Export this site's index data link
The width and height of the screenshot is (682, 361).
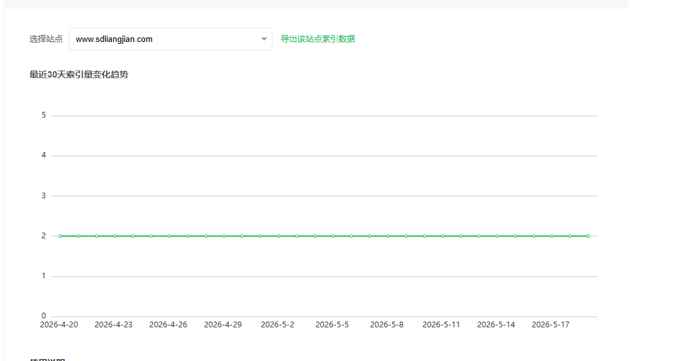click(318, 39)
